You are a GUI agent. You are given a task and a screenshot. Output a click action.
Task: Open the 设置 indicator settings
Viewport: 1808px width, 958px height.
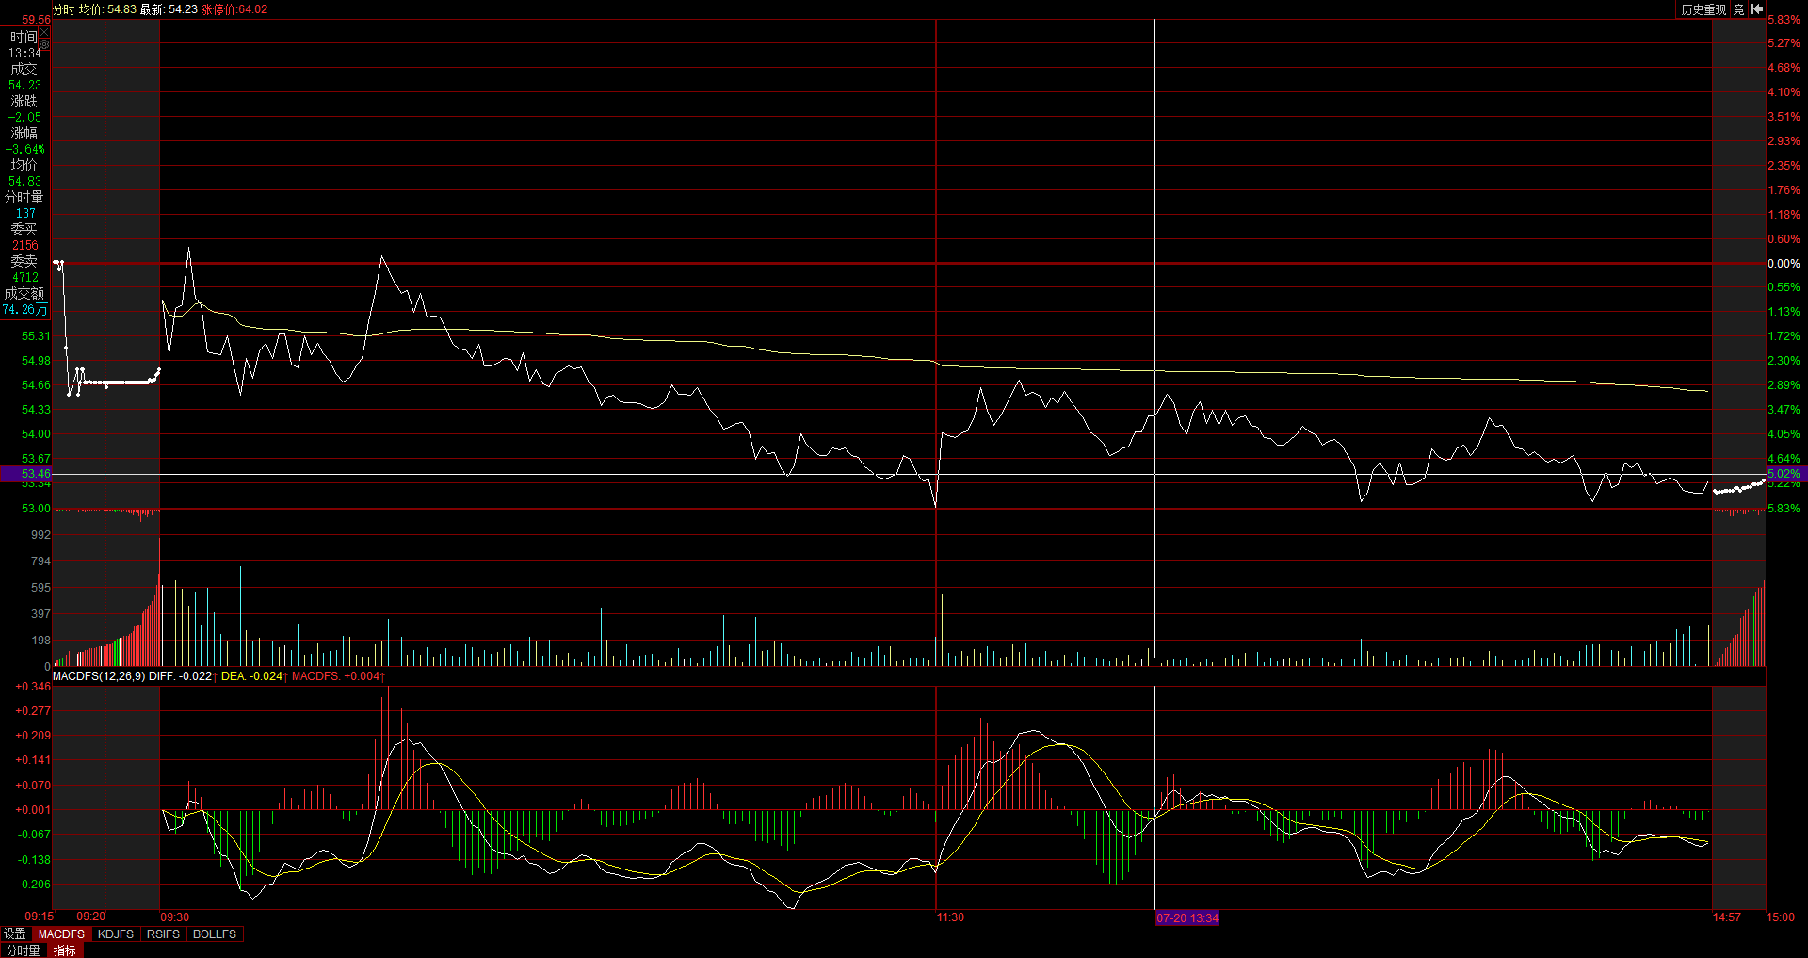(15, 934)
